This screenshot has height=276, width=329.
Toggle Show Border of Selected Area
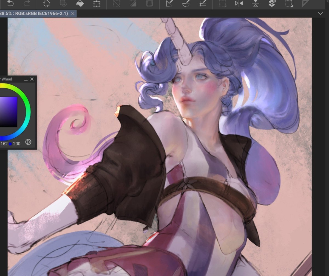tap(149, 4)
